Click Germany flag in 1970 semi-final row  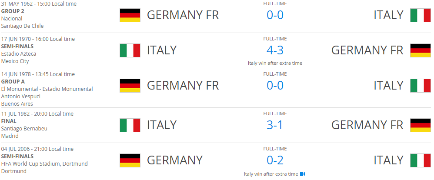point(420,50)
